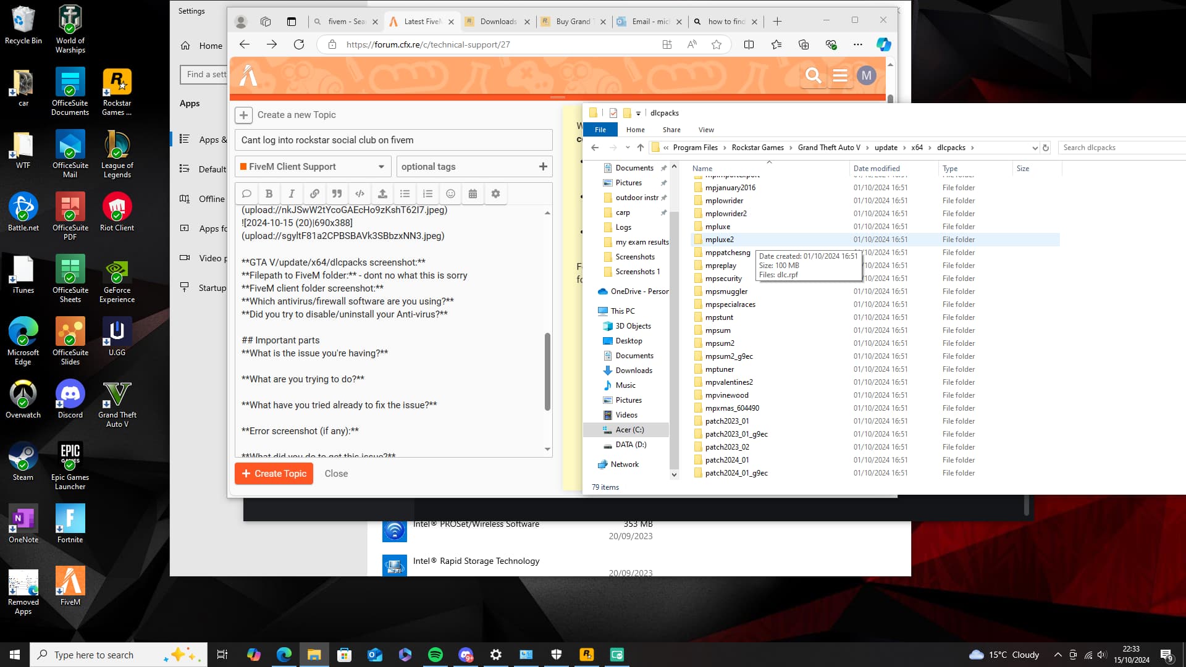Toggle bold formatting in the forum editor
Viewport: 1186px width, 667px height.
[x=269, y=194]
